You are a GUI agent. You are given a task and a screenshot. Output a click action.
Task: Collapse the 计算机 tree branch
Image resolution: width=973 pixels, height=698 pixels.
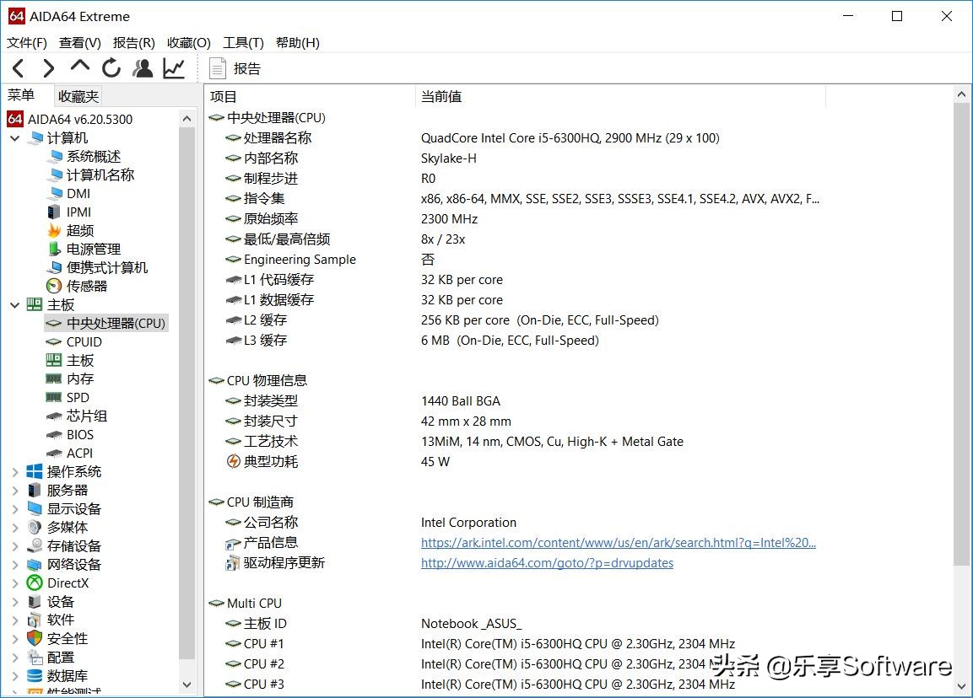pyautogui.click(x=15, y=137)
